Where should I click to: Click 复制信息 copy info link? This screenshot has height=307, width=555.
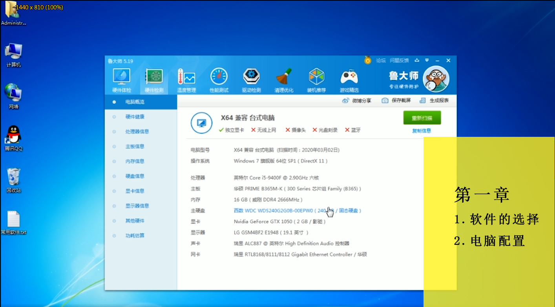[422, 131]
